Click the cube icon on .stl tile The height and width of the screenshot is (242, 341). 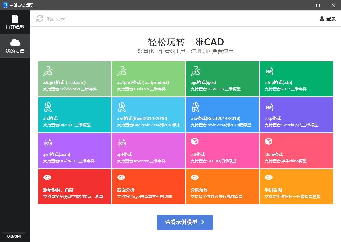coord(195,142)
